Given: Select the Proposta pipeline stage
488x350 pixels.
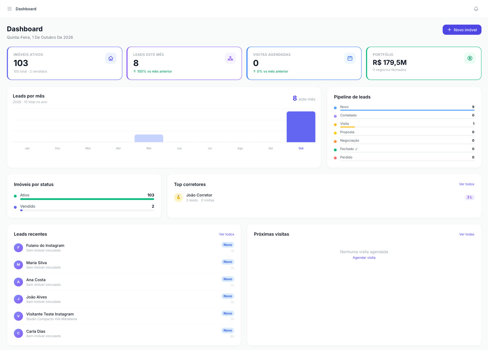Looking at the screenshot, I should 404,132.
